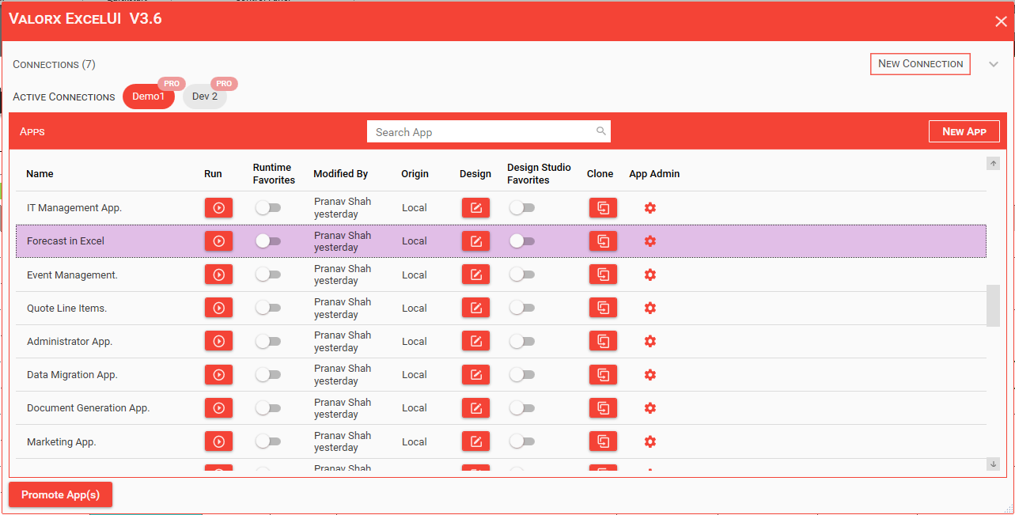The height and width of the screenshot is (515, 1015).
Task: Run the IT Management App
Action: point(218,208)
